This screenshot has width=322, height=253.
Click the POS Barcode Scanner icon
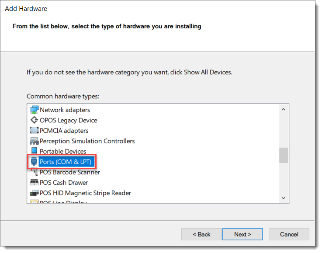tap(34, 172)
